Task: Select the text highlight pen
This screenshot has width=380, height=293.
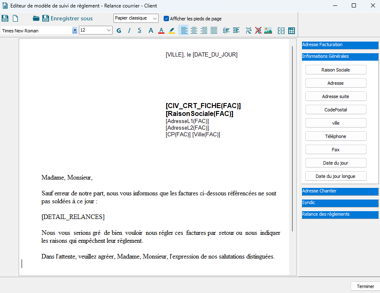Action: 172,30
